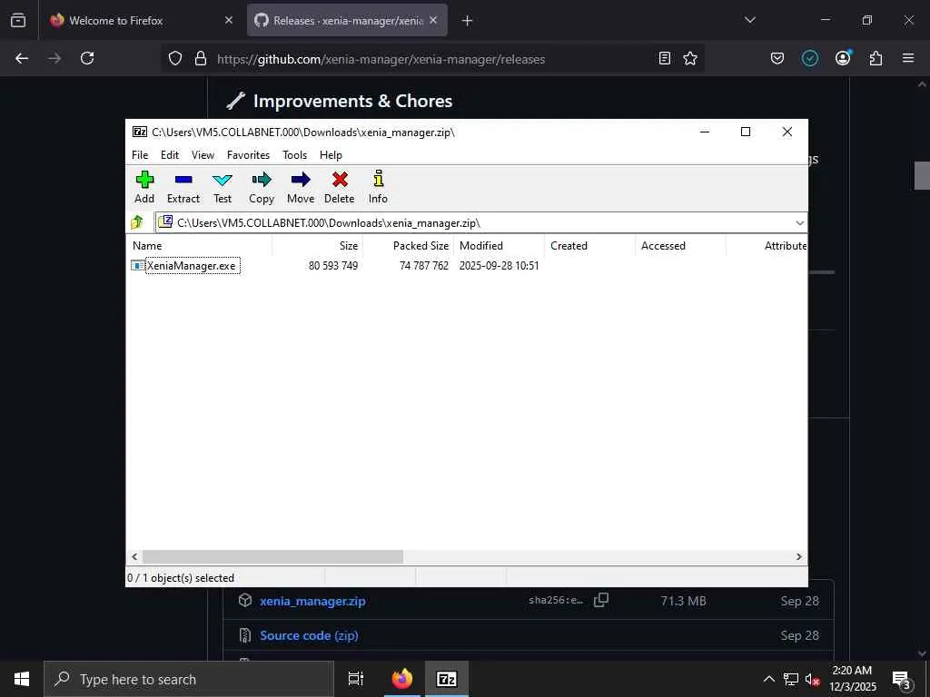Close the Releases xenia-manager tab
Screen dimensions: 930x697
click(433, 20)
